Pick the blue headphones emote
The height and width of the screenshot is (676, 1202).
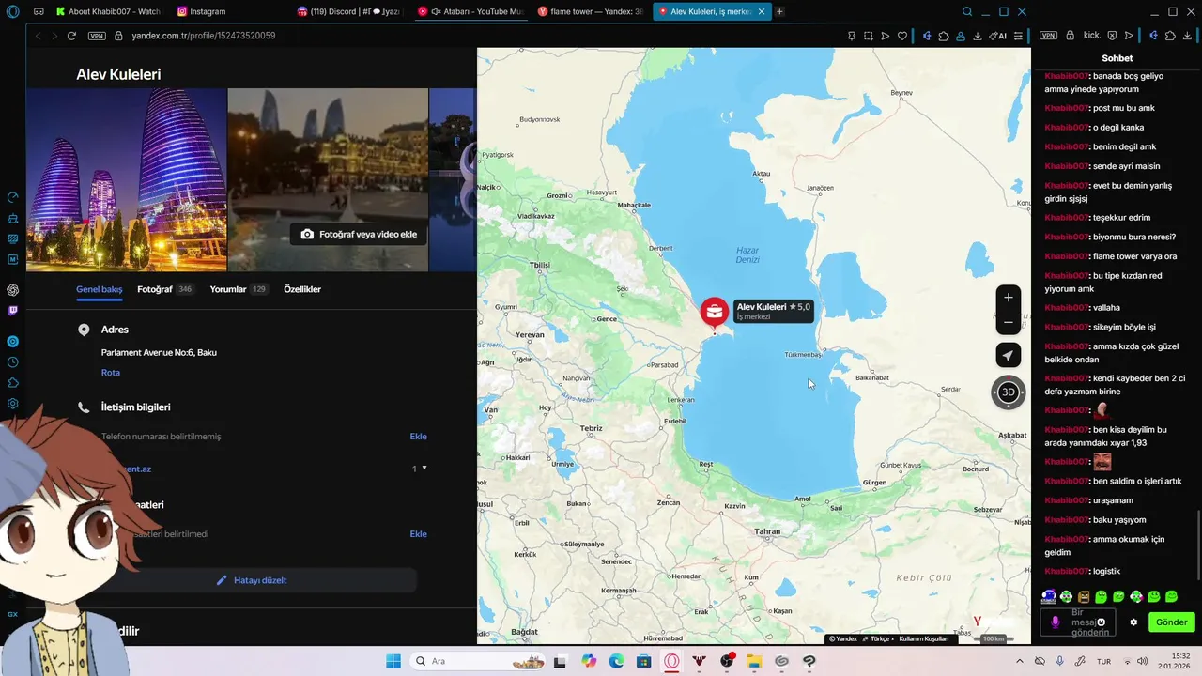[x=1049, y=596]
